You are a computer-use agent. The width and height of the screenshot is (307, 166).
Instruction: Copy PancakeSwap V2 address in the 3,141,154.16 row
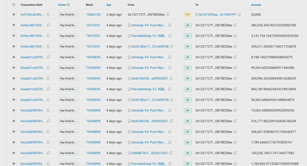tap(170, 36)
